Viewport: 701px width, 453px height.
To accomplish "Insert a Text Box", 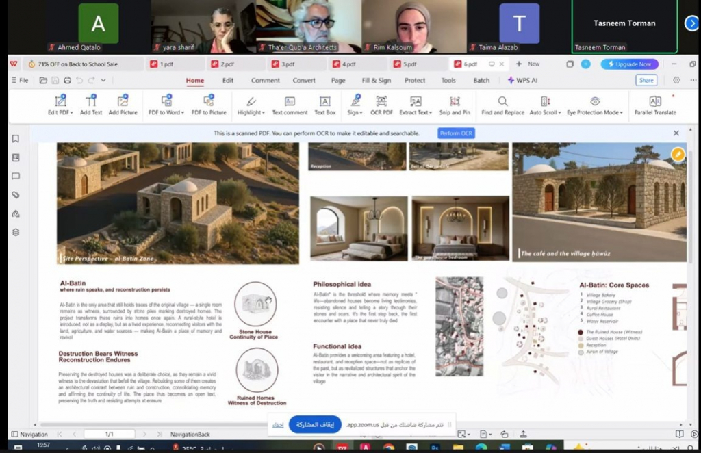I will coord(325,105).
